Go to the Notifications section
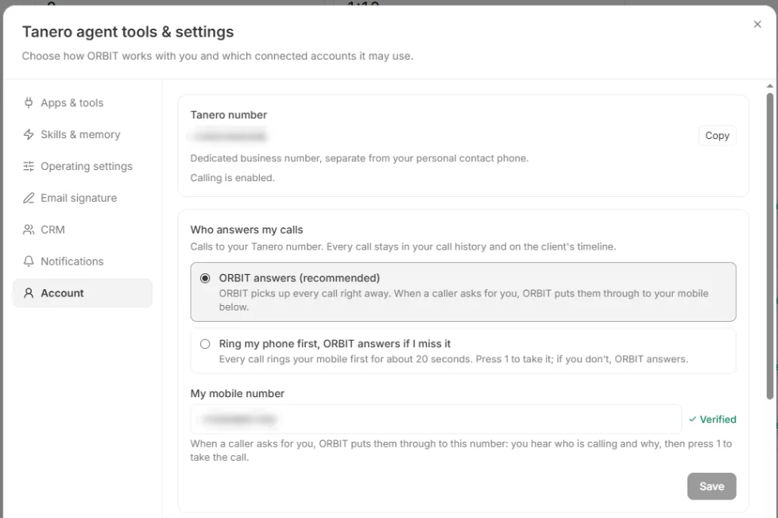Image resolution: width=778 pixels, height=518 pixels. click(x=83, y=261)
